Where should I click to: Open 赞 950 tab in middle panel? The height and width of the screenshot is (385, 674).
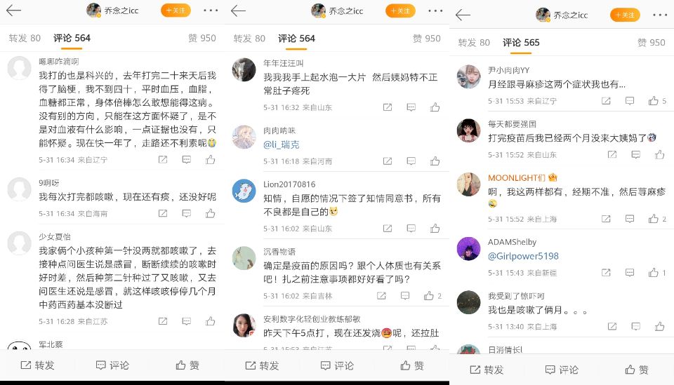pyautogui.click(x=426, y=39)
